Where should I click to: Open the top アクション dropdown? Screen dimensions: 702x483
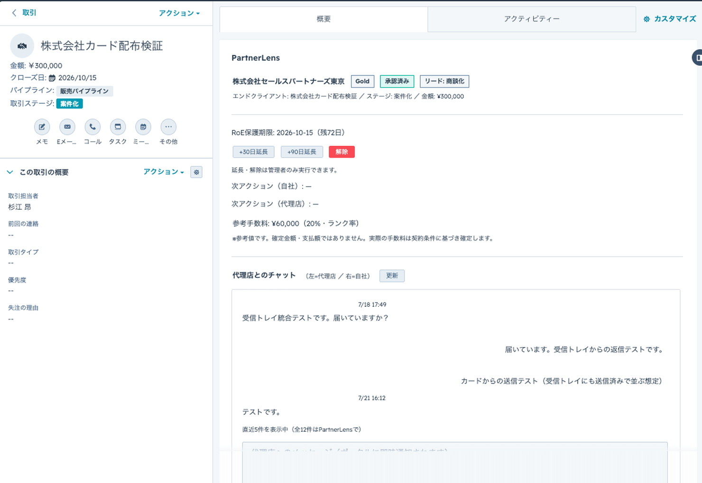(x=179, y=13)
